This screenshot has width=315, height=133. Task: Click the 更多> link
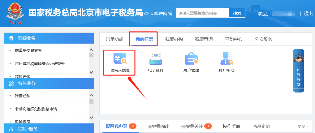click(302, 126)
